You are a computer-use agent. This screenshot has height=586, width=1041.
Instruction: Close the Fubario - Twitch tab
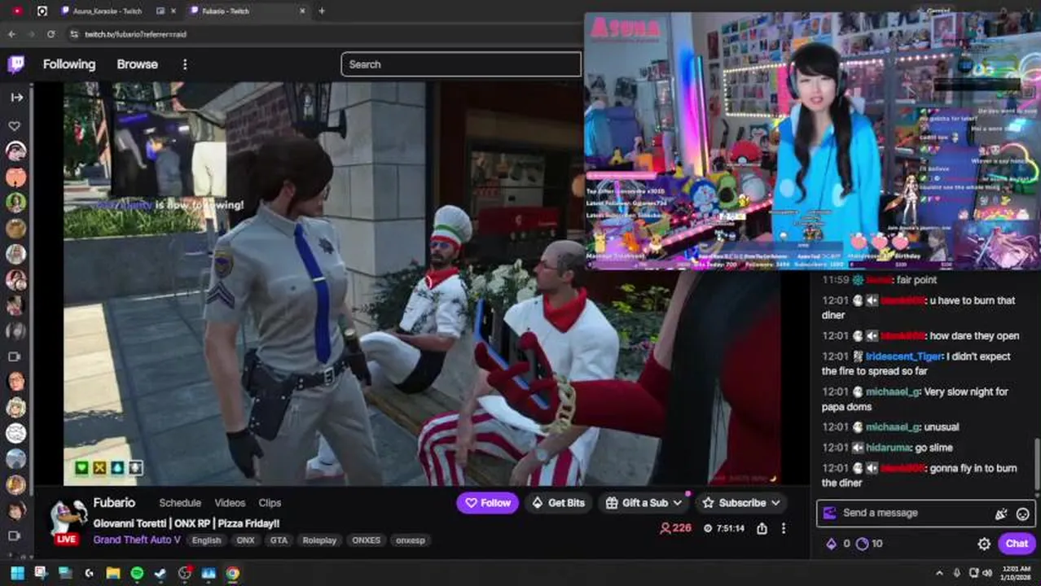coord(302,11)
